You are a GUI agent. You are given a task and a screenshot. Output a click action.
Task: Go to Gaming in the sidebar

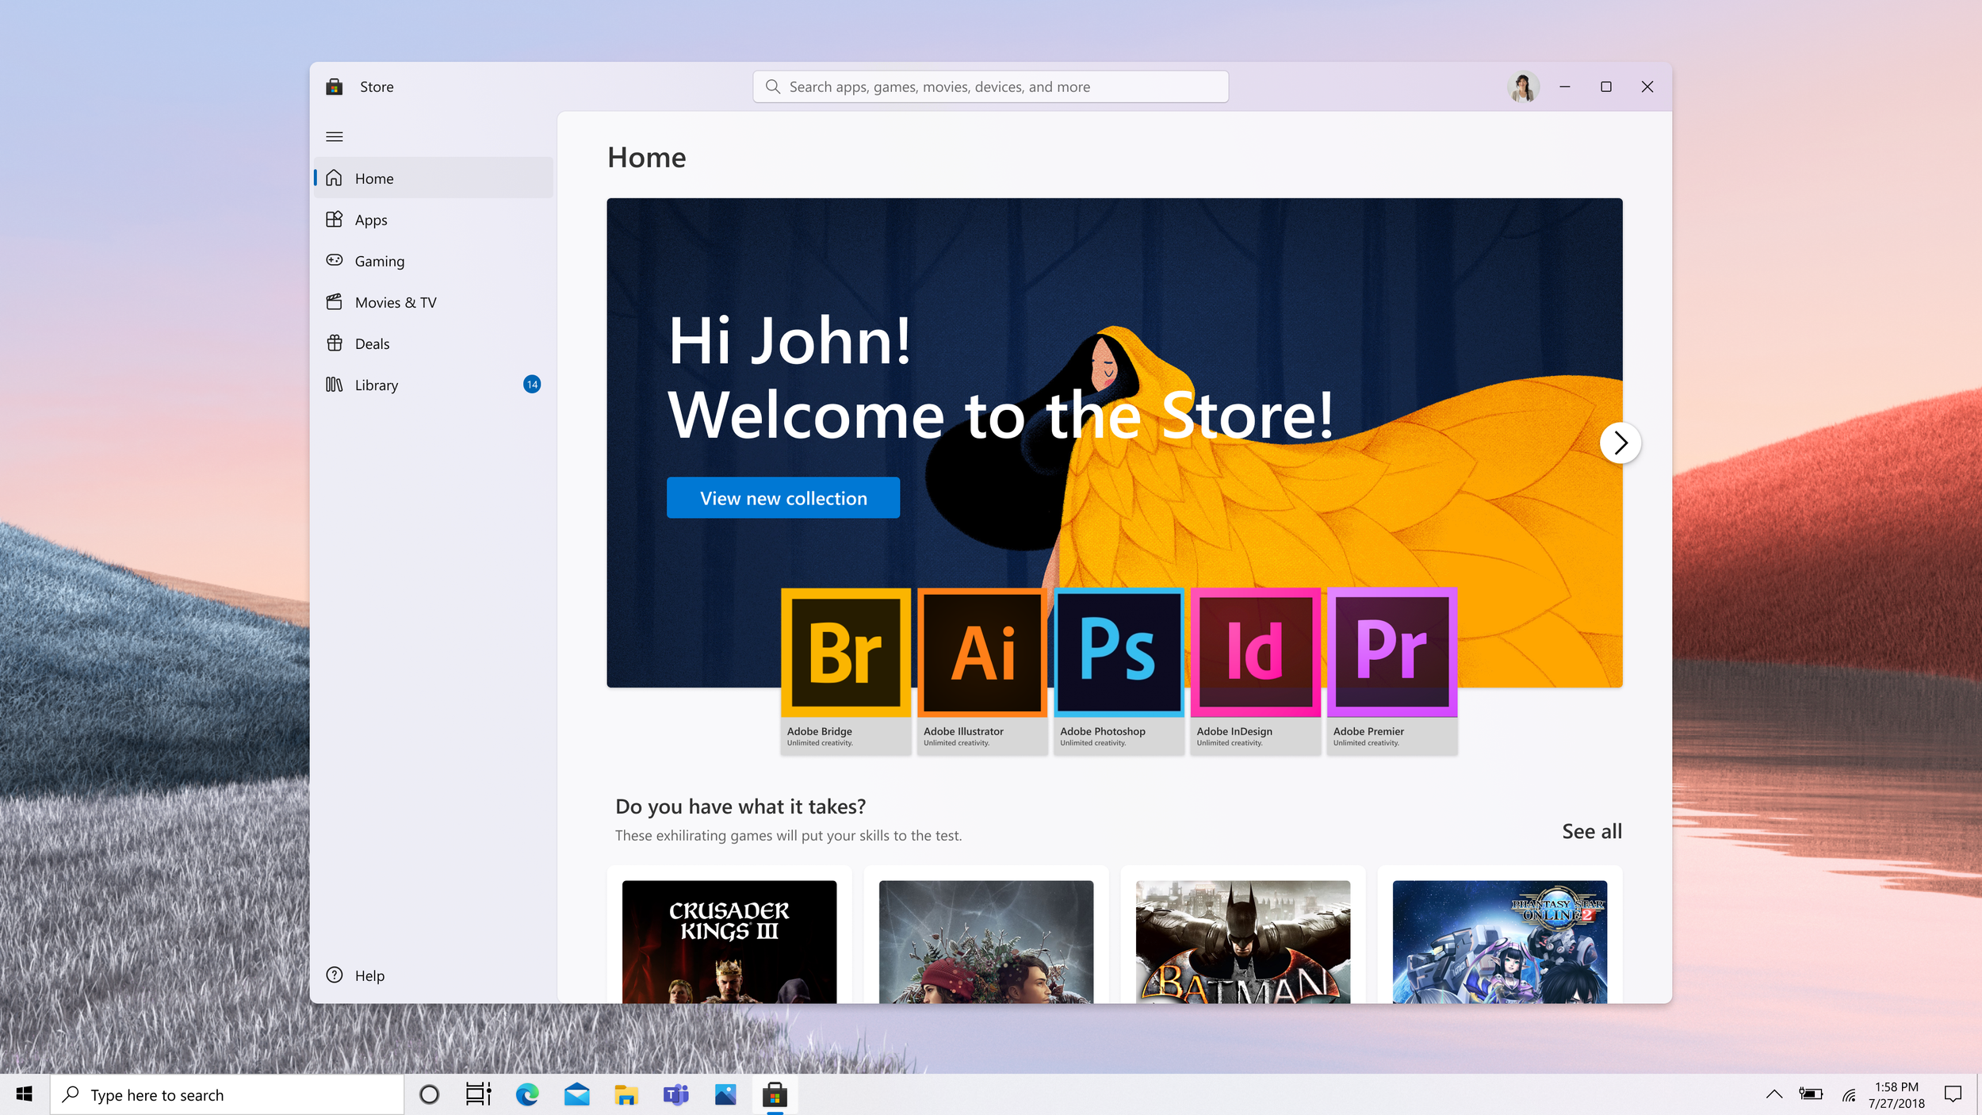(379, 261)
